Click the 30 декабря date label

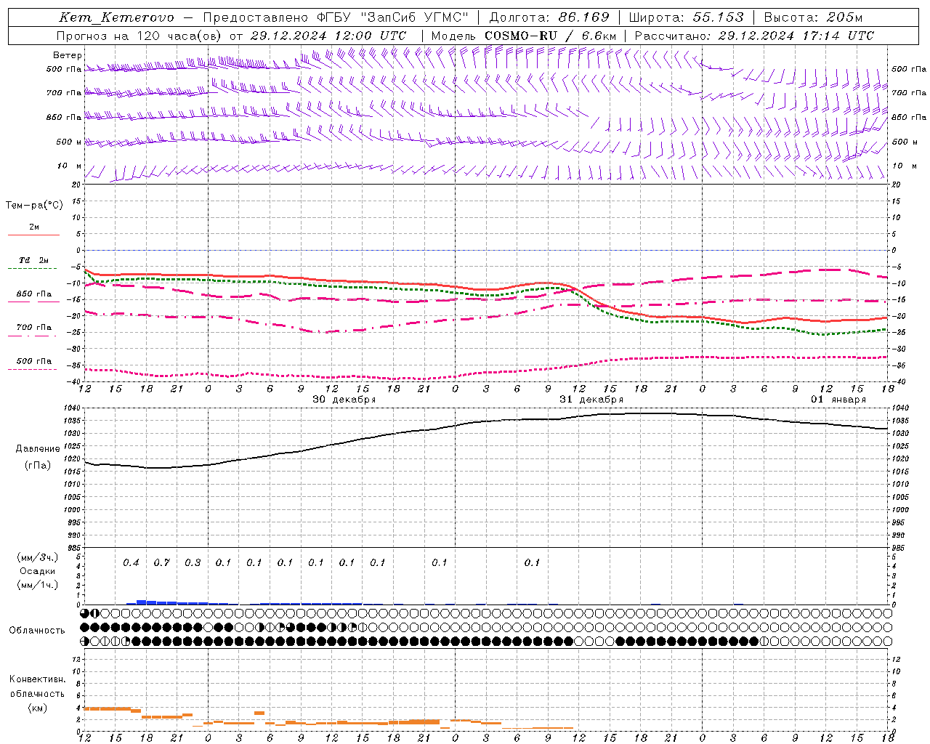[344, 400]
